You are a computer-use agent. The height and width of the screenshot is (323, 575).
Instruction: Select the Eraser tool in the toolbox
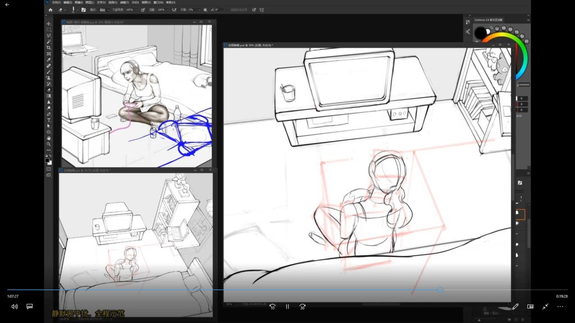[49, 90]
